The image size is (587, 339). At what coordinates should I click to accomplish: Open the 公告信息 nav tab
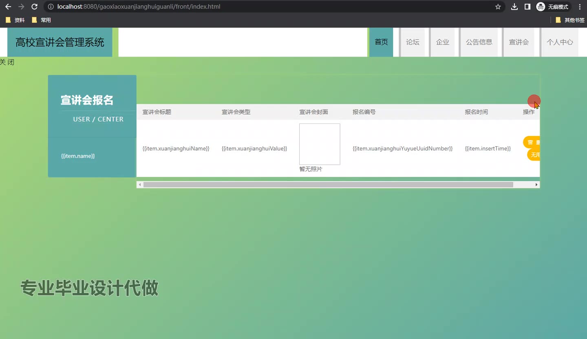479,42
